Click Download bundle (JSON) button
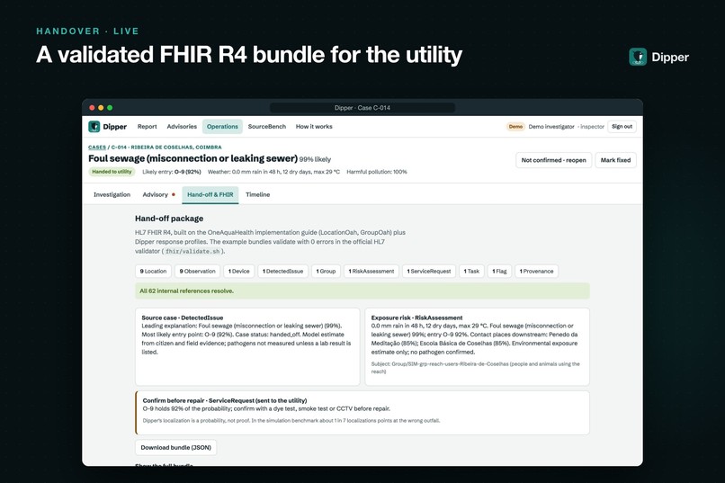The image size is (725, 483). click(x=175, y=447)
